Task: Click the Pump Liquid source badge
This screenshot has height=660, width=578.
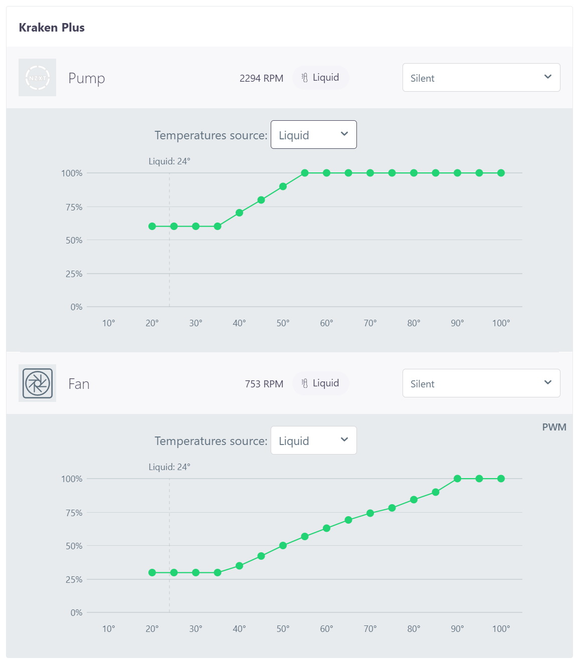Action: coord(320,78)
